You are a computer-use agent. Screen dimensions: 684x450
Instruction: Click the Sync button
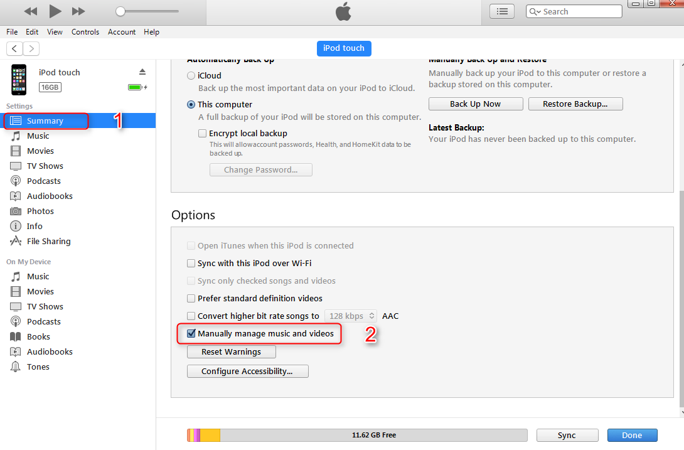[567, 435]
